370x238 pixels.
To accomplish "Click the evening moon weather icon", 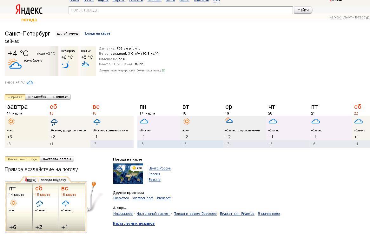I will coord(65,65).
